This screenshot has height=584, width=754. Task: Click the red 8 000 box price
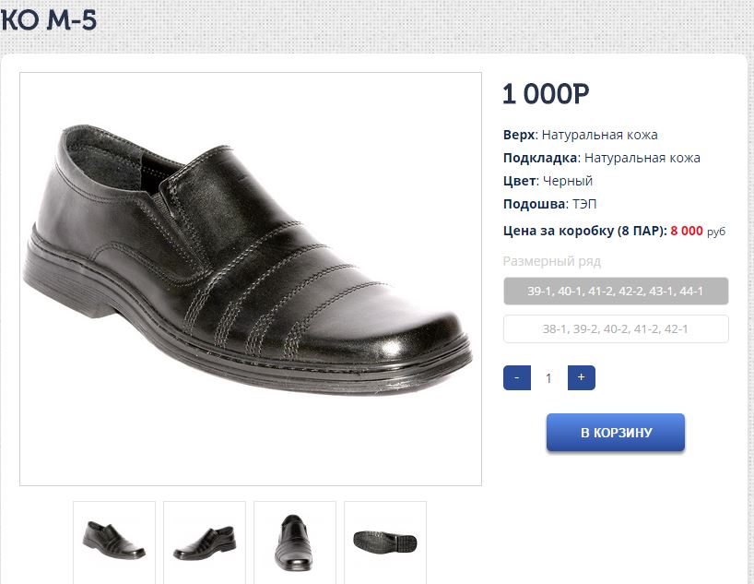[687, 232]
